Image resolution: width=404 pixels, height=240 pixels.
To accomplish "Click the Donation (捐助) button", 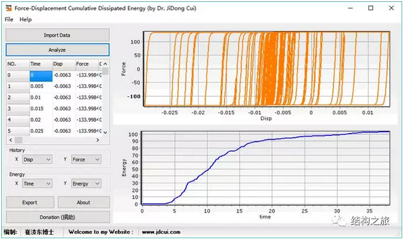I will click(57, 217).
